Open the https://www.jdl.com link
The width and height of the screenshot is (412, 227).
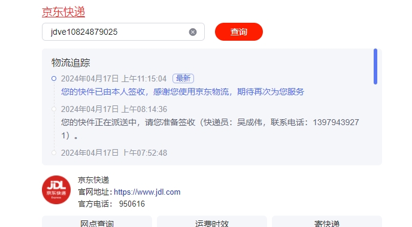pyautogui.click(x=147, y=192)
